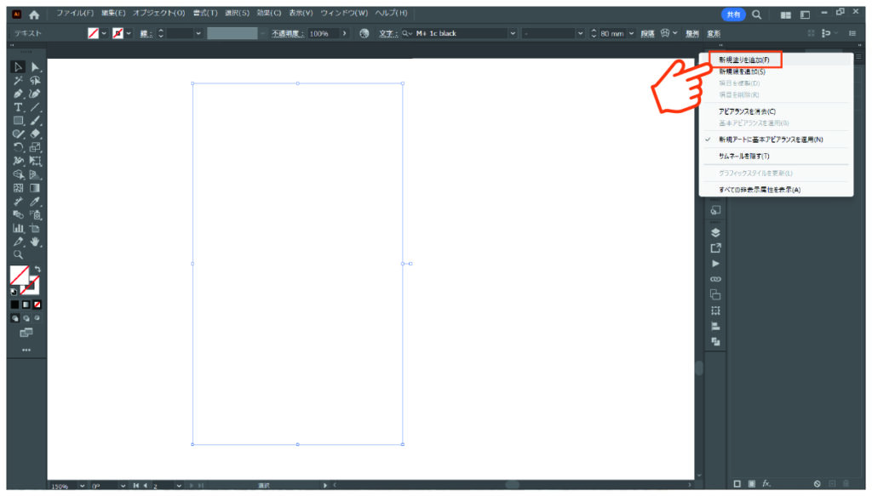Click the control bar fill color swatch
872x496 pixels.
pyautogui.click(x=93, y=33)
